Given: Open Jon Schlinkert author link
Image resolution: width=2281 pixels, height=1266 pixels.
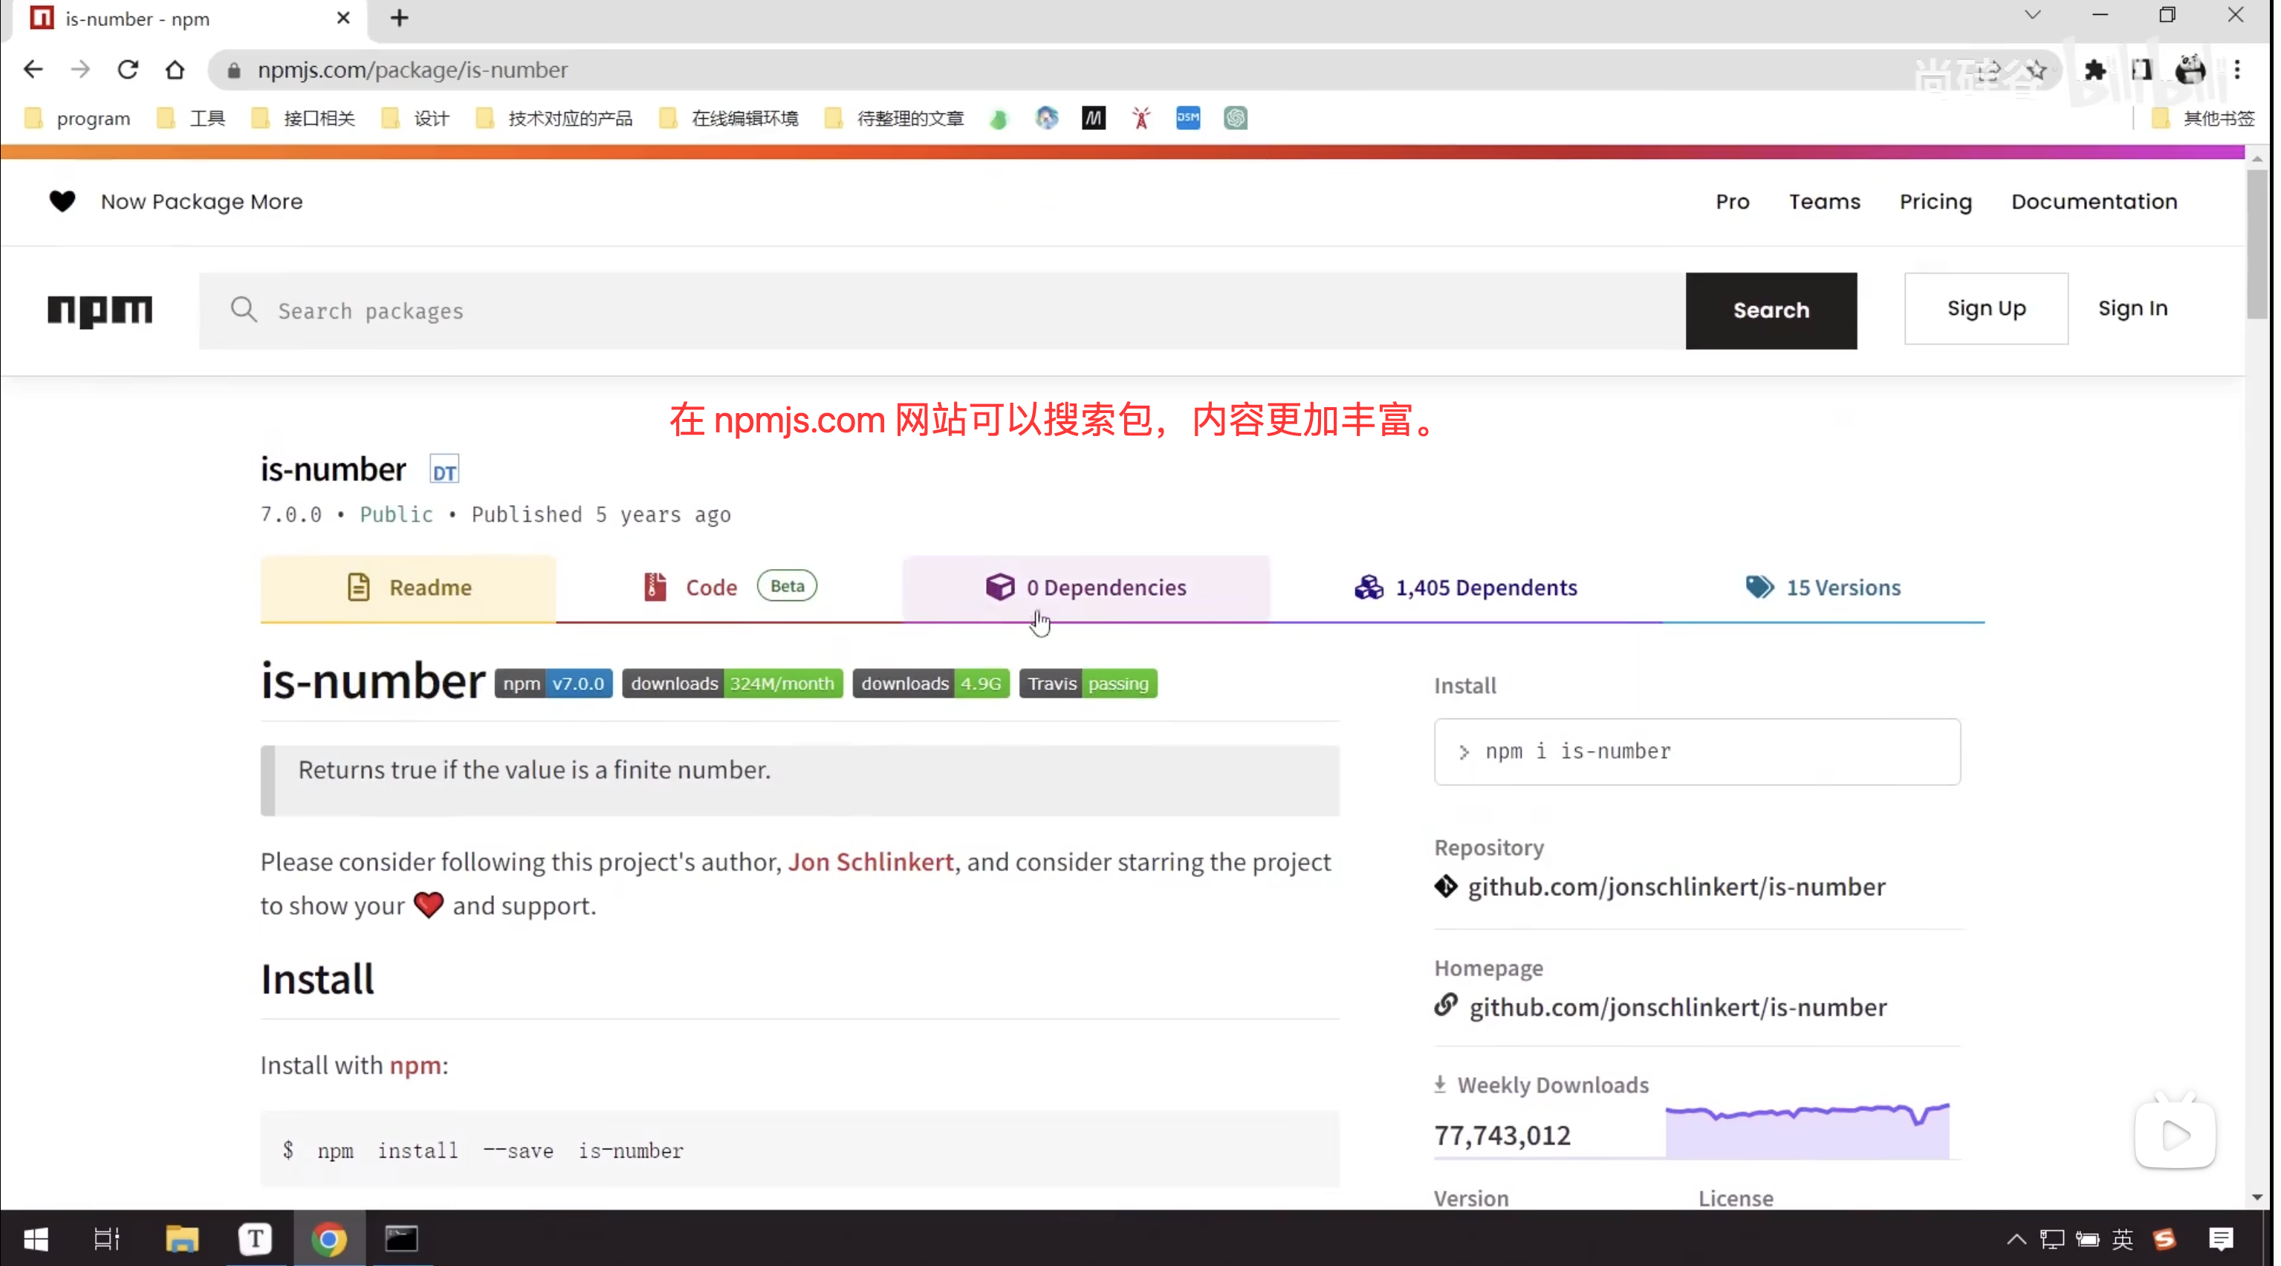Looking at the screenshot, I should click(x=871, y=861).
